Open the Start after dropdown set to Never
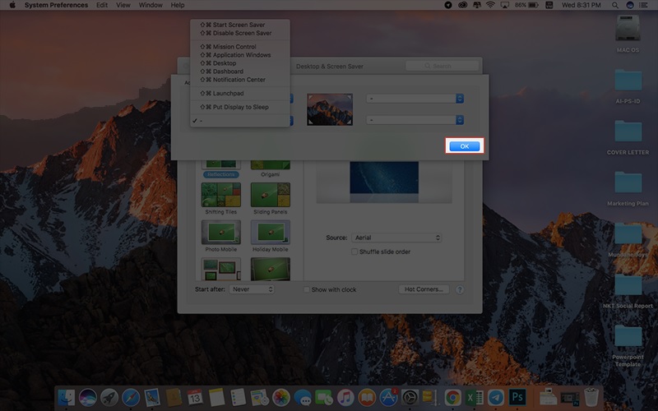Image resolution: width=658 pixels, height=411 pixels. pyautogui.click(x=252, y=289)
